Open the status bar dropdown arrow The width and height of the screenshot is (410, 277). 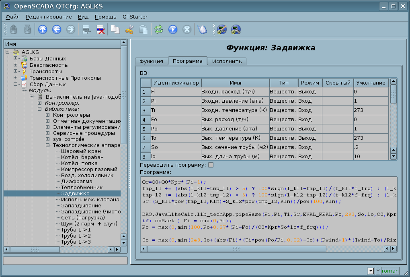pyautogui.click(x=371, y=271)
